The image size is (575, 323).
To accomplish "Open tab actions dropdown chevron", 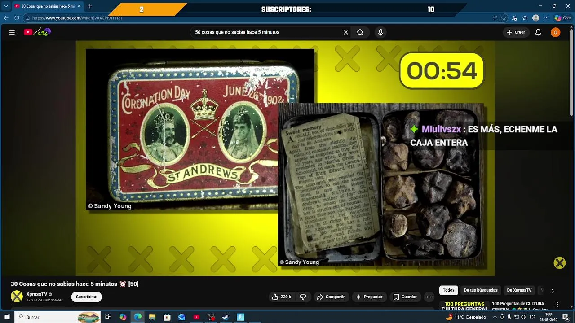I will pyautogui.click(x=6, y=6).
